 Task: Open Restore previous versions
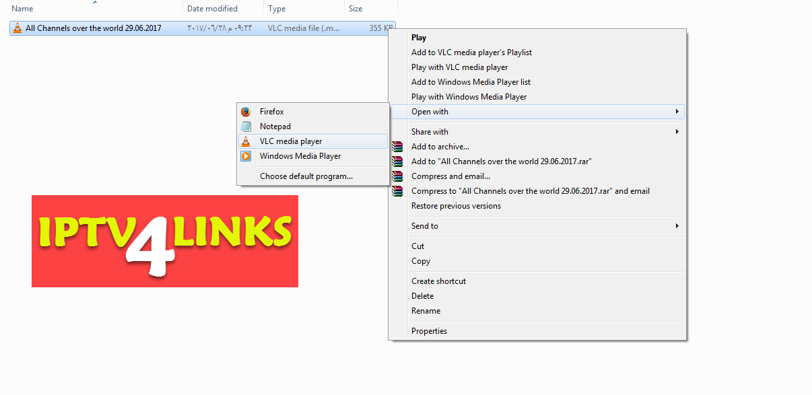(455, 205)
